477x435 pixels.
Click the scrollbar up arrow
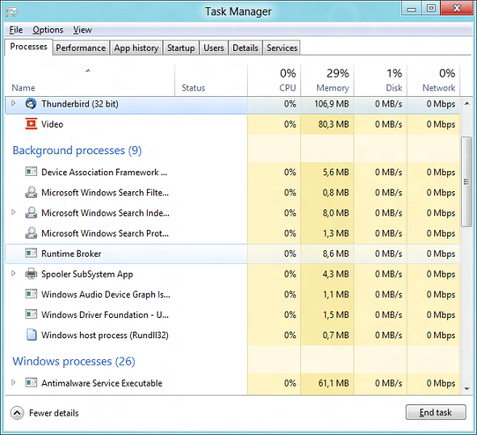467,104
